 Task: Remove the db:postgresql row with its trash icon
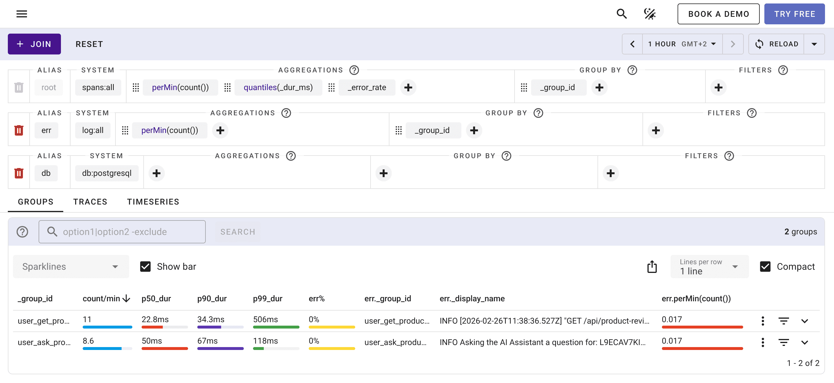tap(19, 173)
